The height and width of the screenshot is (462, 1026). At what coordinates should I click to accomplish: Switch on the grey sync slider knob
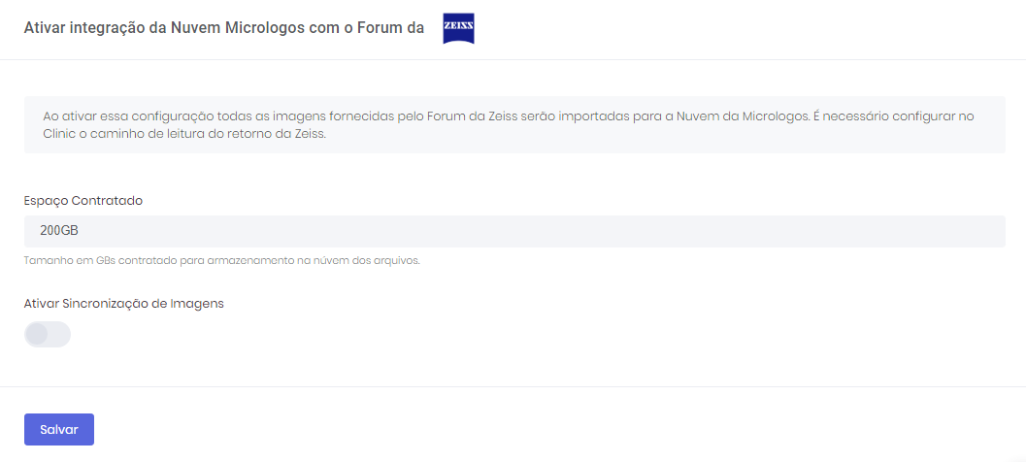point(37,335)
